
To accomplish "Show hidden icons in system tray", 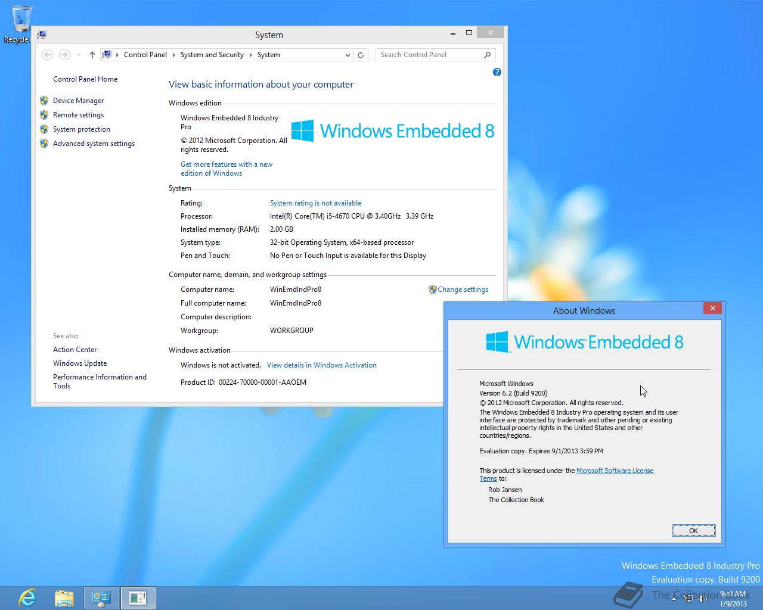I will 674,598.
